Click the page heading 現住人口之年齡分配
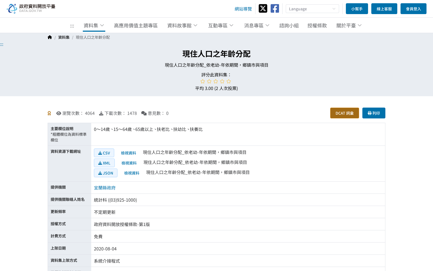This screenshot has width=433, height=271. pyautogui.click(x=216, y=54)
